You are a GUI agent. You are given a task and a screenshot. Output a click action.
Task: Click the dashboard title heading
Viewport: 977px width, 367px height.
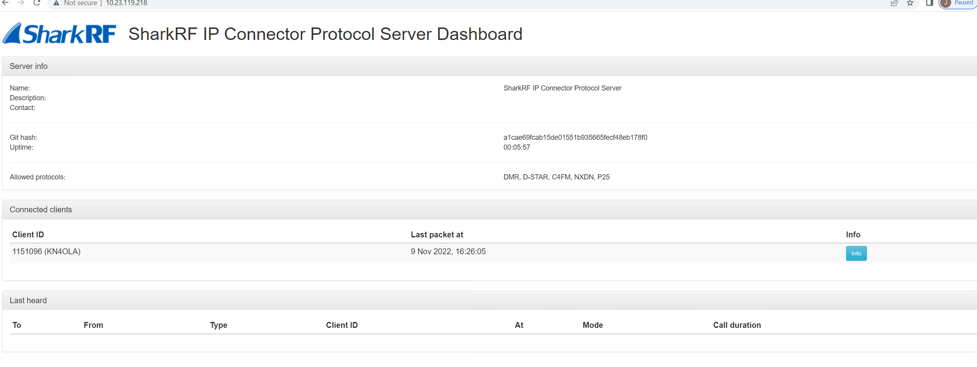coord(325,34)
